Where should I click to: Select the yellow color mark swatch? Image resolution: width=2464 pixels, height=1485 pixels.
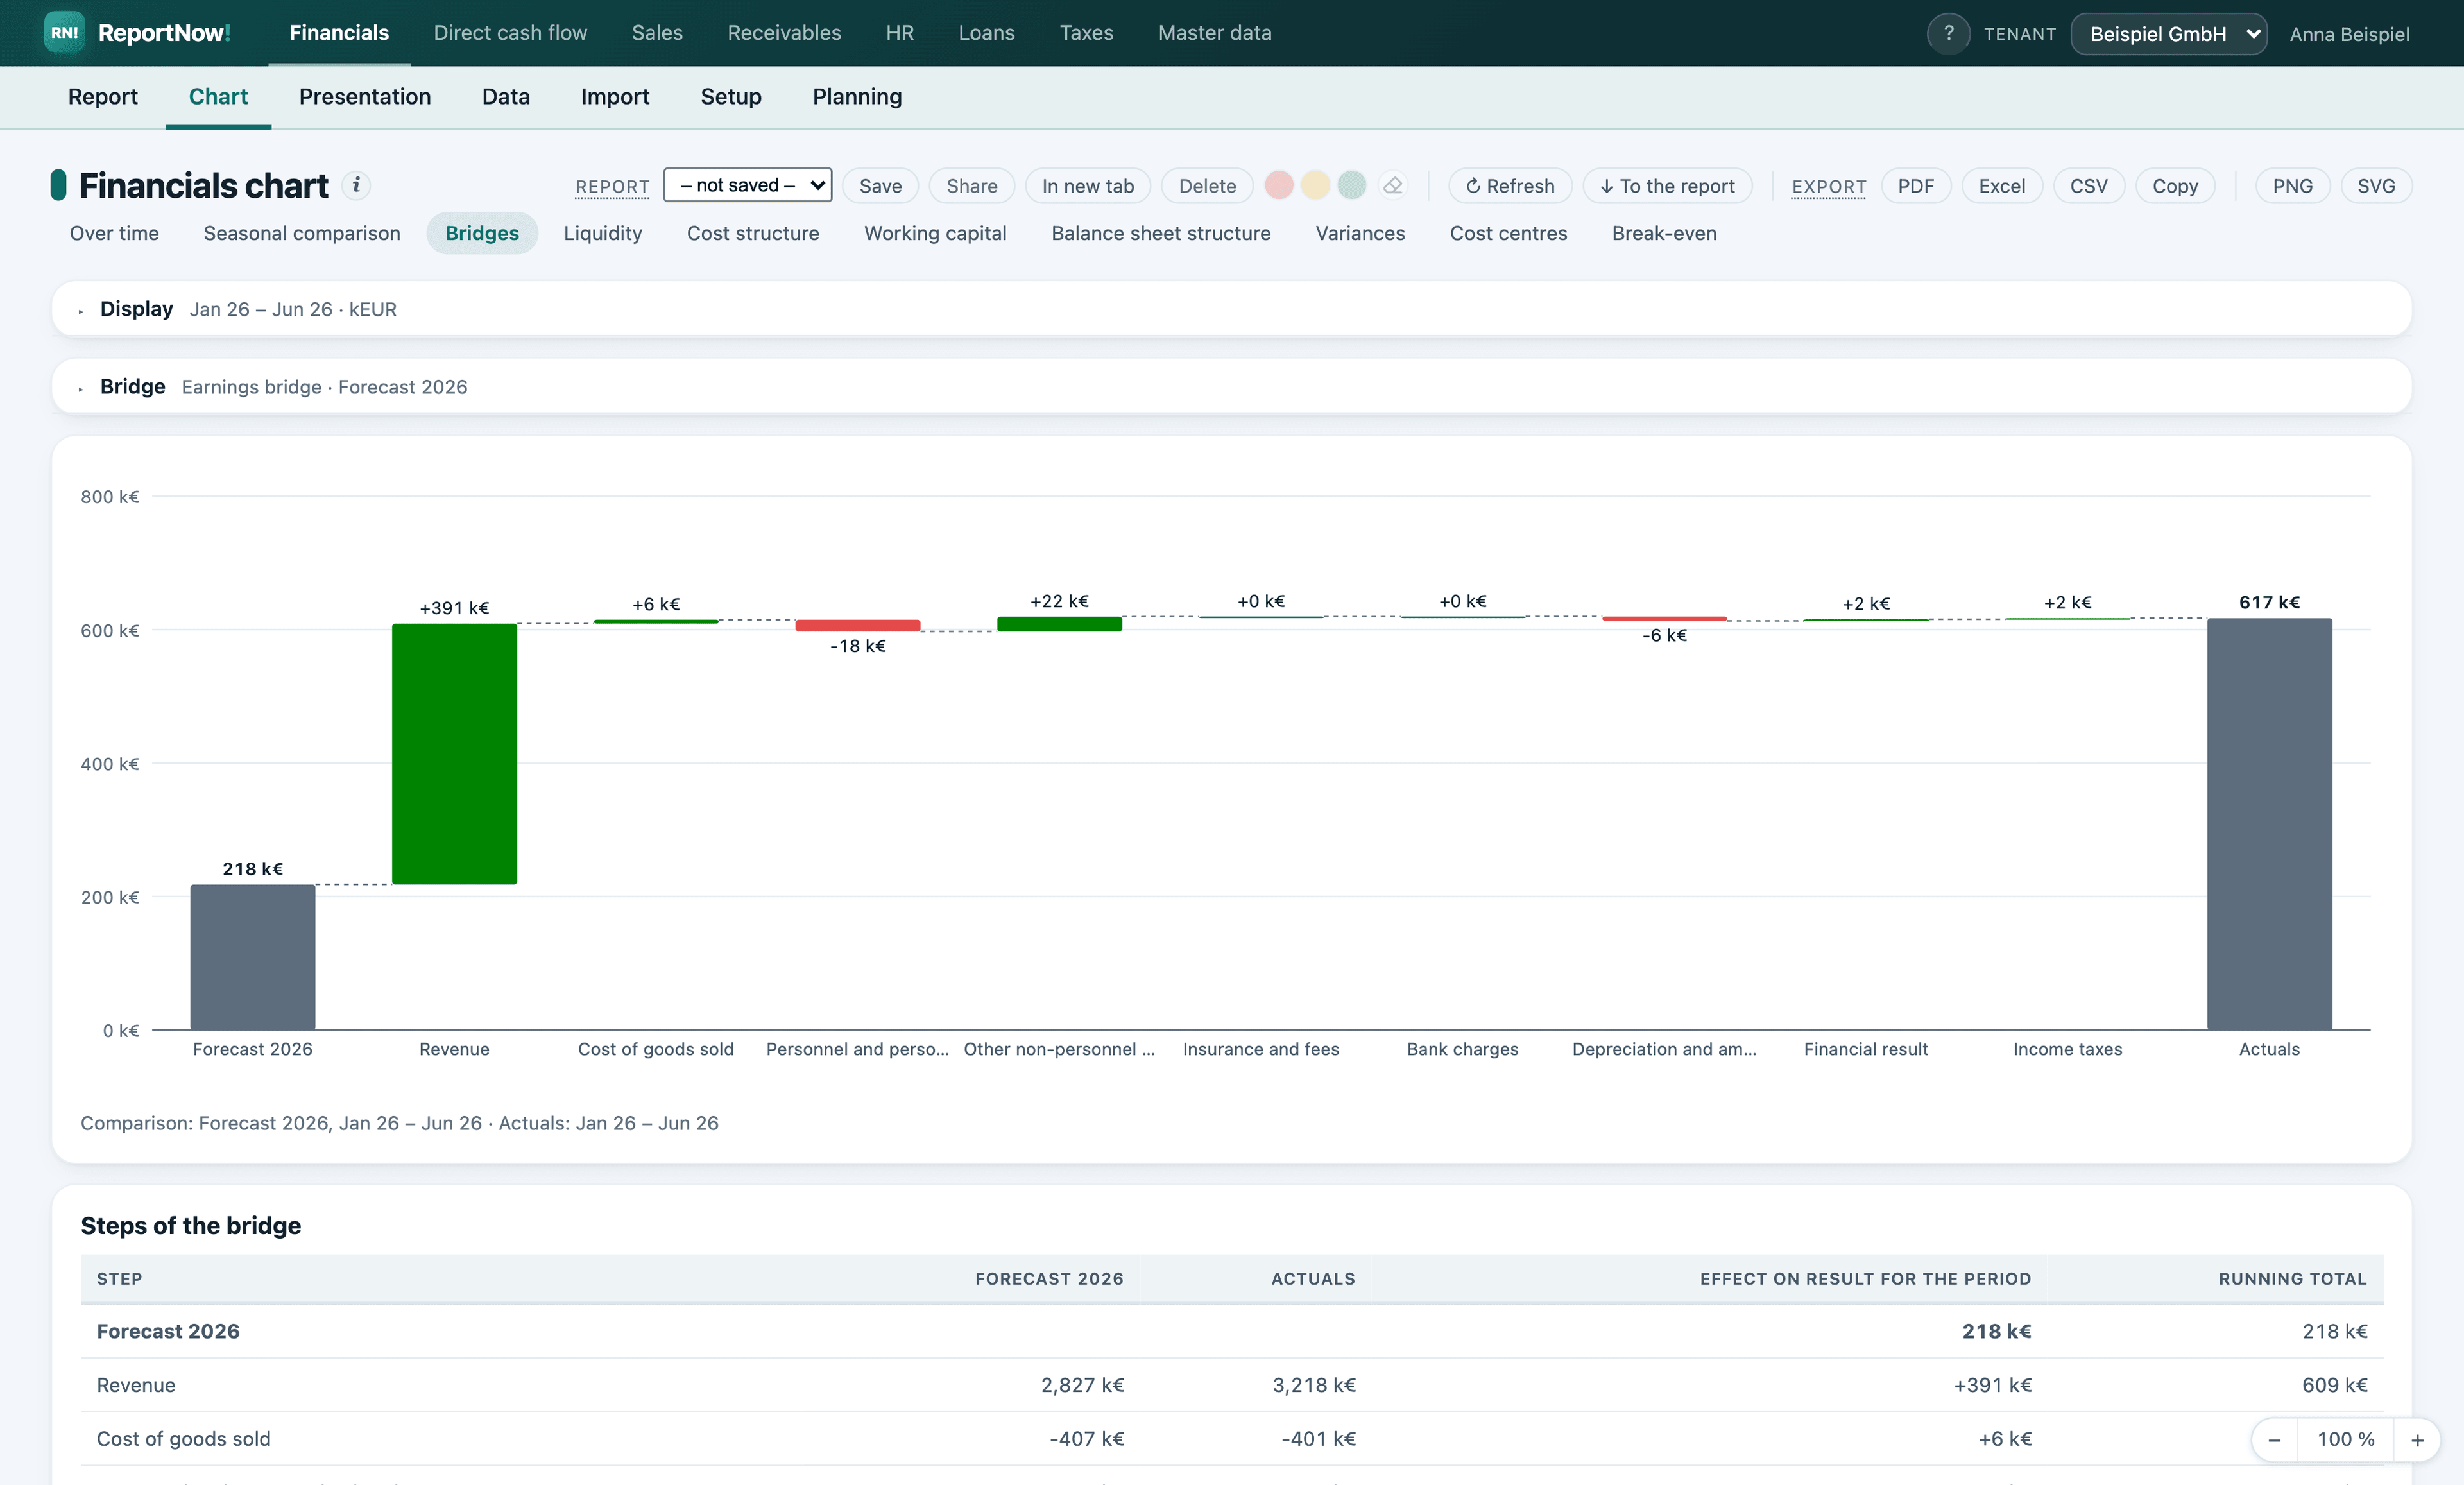1315,185
